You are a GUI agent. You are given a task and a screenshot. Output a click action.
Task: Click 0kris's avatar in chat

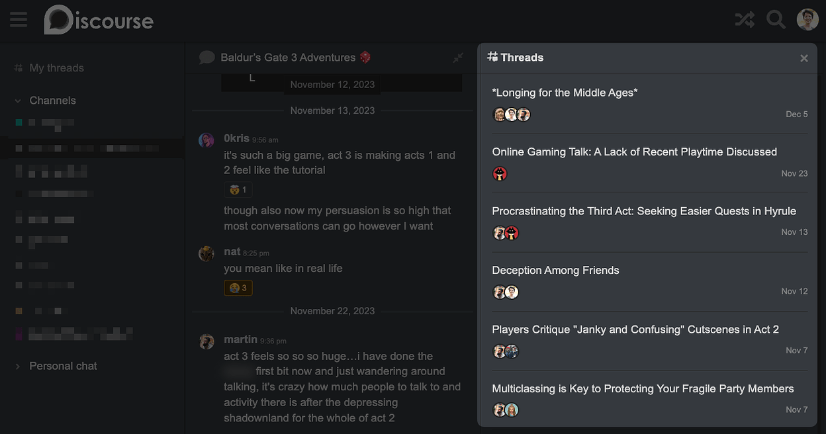(x=206, y=140)
